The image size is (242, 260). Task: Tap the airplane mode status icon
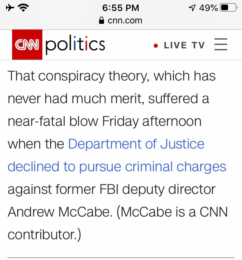10,8
